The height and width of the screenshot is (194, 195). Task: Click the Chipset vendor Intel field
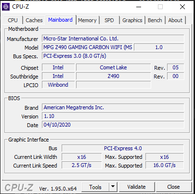pos(58,67)
